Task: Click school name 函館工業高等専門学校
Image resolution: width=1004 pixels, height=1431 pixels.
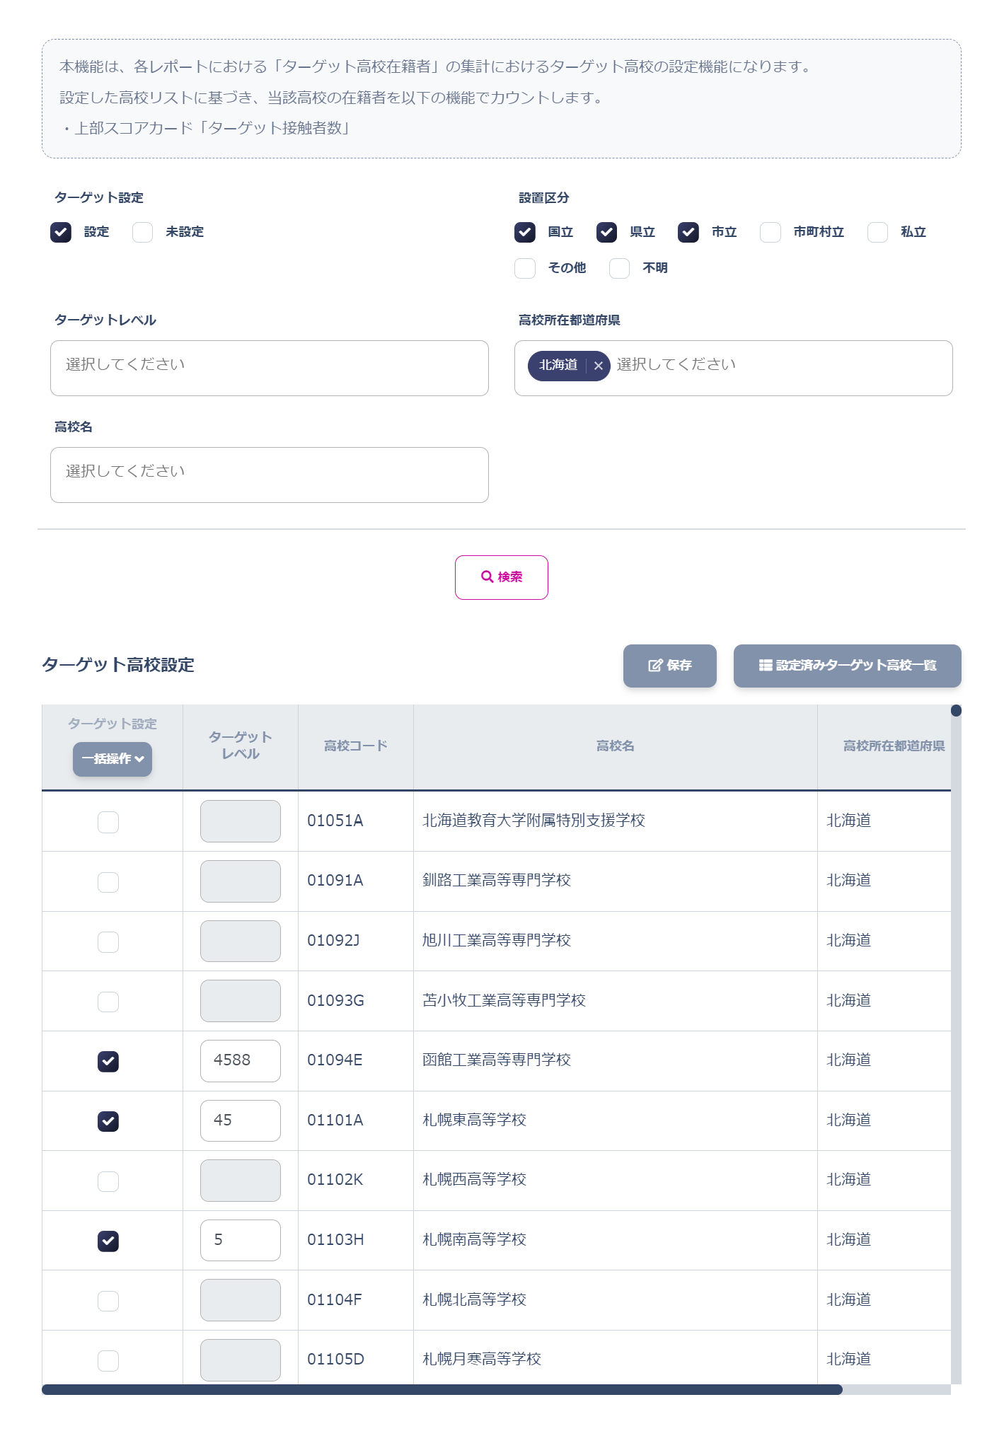Action: [x=497, y=1060]
